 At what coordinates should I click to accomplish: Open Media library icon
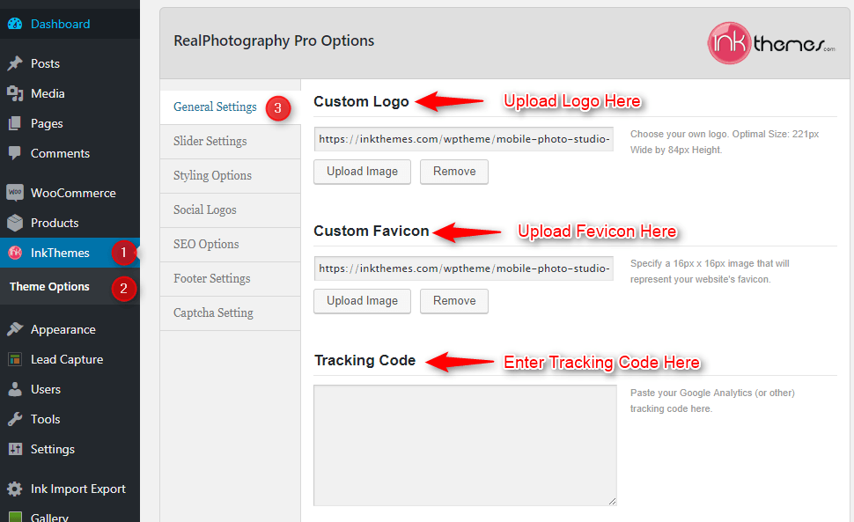[15, 93]
